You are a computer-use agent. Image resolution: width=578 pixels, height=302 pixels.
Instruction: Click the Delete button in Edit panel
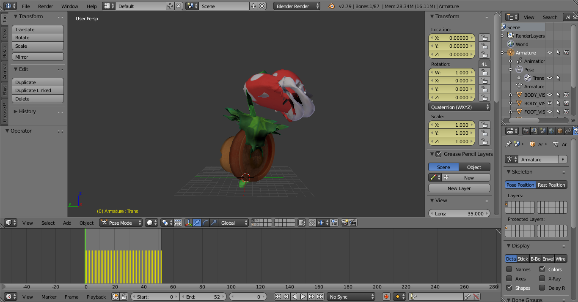coord(38,98)
